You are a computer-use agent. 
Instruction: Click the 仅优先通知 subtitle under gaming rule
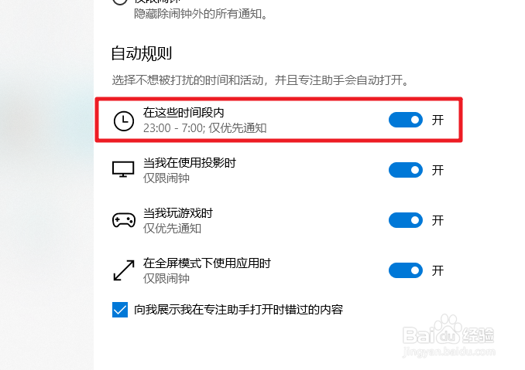click(172, 229)
